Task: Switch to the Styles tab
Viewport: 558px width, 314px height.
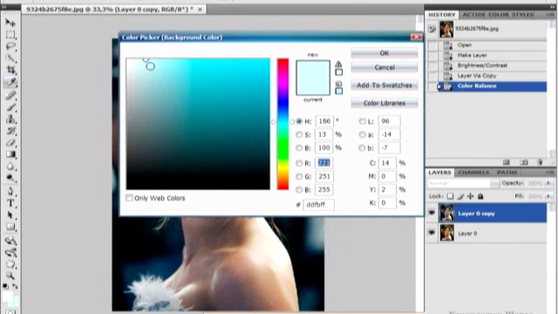Action: coord(523,15)
